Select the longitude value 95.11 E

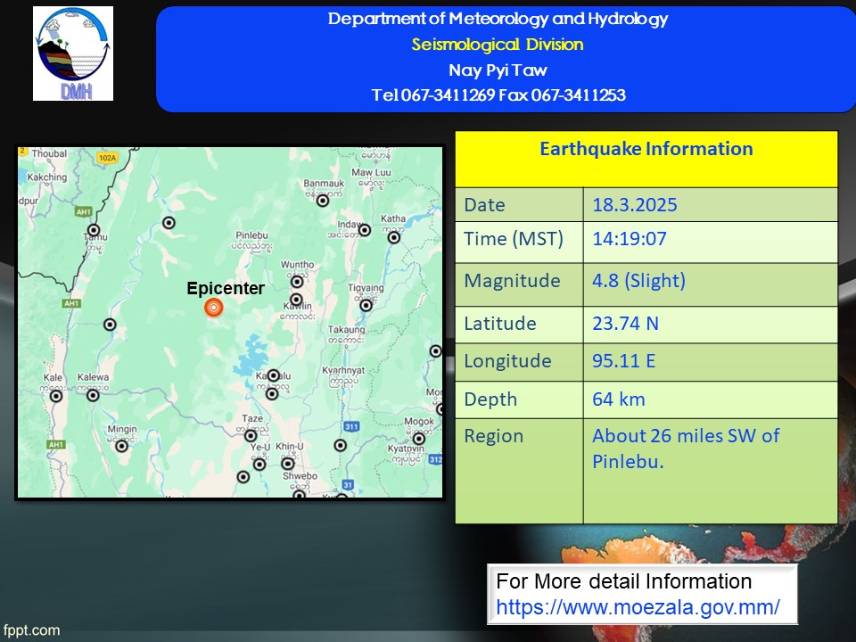(x=623, y=361)
